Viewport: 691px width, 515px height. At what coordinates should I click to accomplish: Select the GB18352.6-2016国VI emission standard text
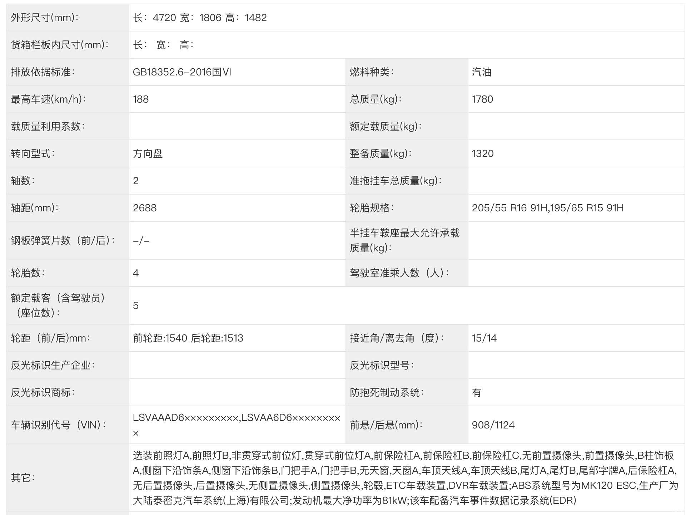pos(182,72)
